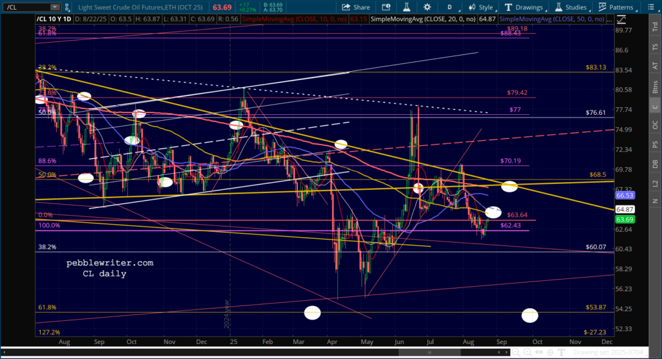Click the $83.13 level label
The height and width of the screenshot is (359, 662).
tap(595, 67)
